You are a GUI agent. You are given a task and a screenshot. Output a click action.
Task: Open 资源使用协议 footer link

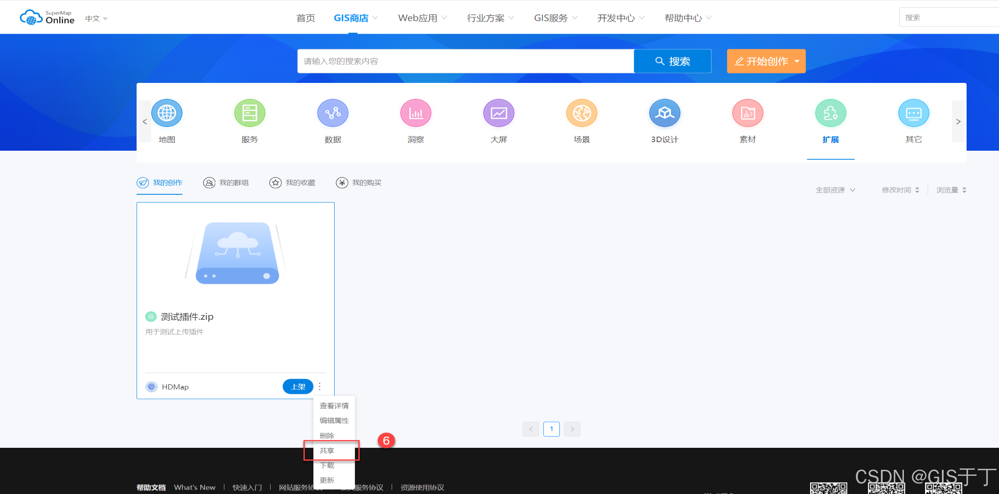(x=422, y=488)
